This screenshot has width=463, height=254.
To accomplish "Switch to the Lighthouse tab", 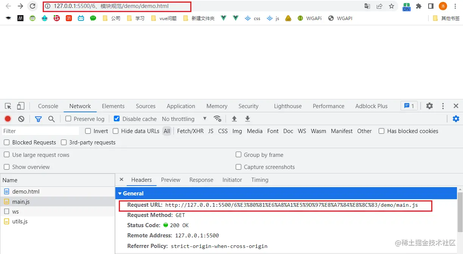I will point(288,106).
